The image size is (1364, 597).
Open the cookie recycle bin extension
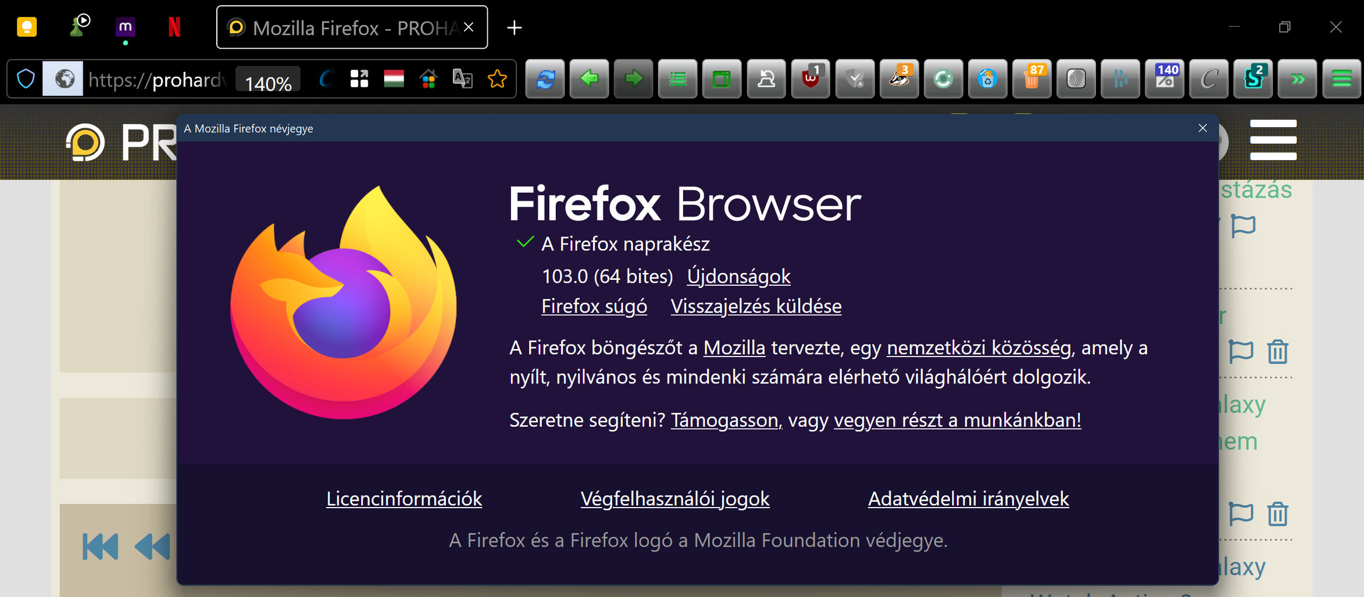(x=987, y=78)
